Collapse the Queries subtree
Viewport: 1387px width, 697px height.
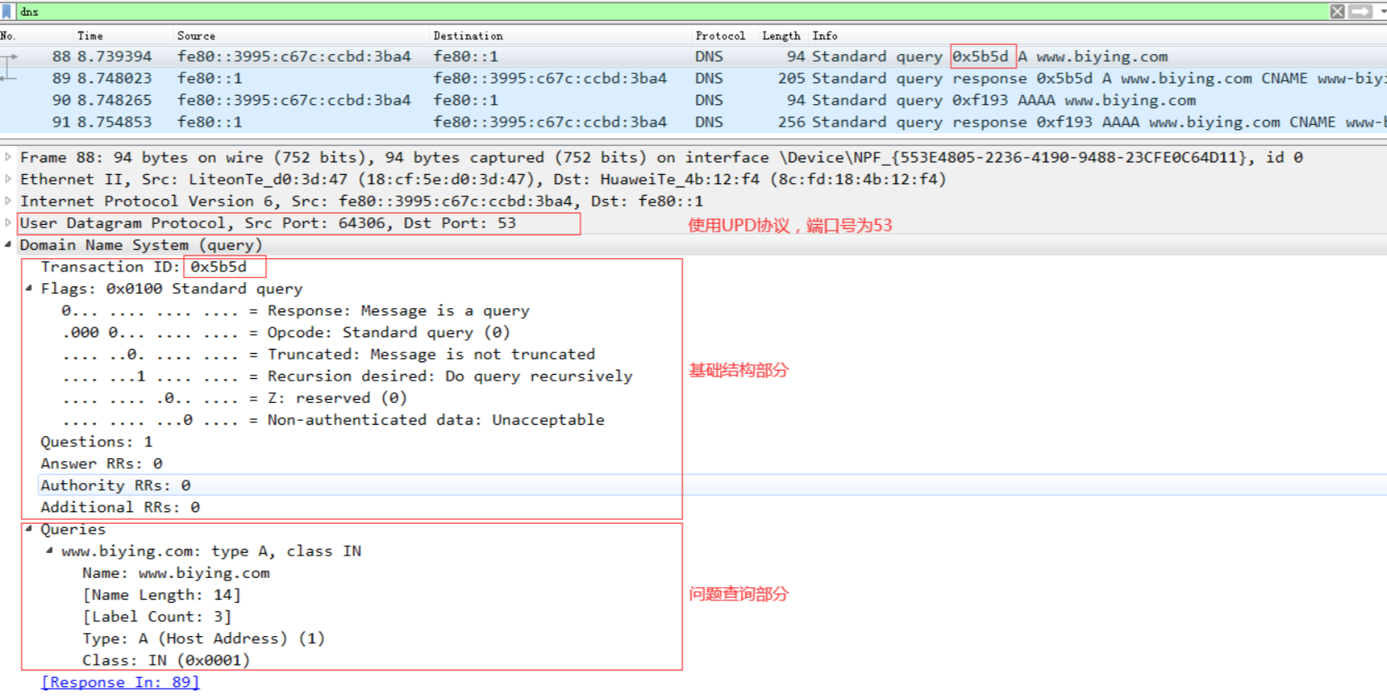(x=29, y=529)
